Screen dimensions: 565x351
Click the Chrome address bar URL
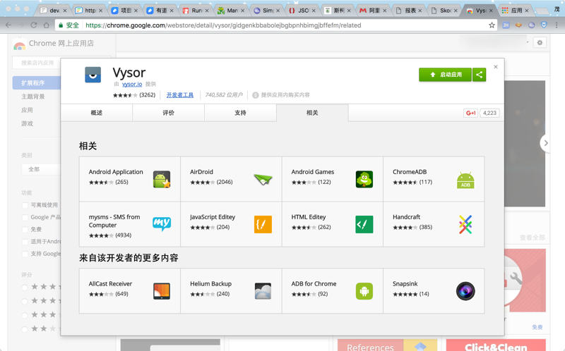[x=223, y=25]
